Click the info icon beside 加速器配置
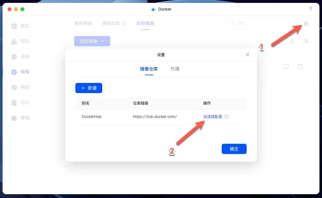Screen dimensions: 322x198 [226, 117]
